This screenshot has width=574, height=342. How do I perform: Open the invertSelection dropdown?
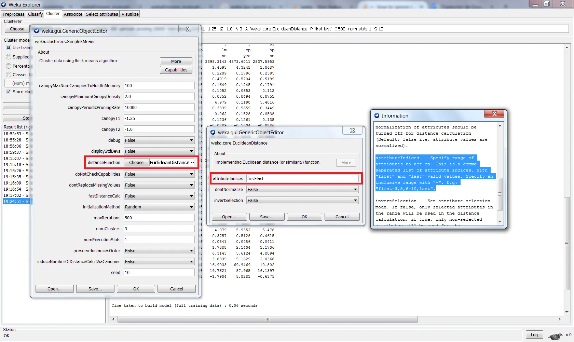[302, 200]
